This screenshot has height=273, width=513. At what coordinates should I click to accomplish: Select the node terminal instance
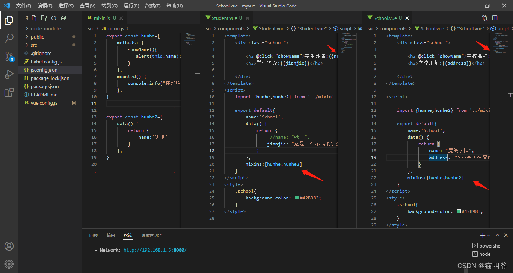pos(481,254)
